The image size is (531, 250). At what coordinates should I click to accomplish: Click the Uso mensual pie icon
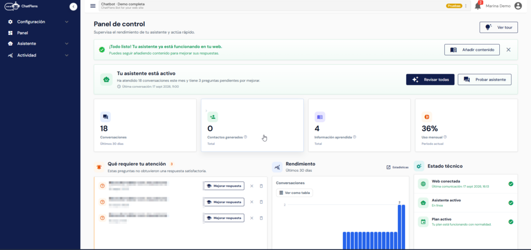[x=427, y=117]
